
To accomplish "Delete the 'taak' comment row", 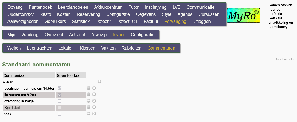I will click(94, 114).
